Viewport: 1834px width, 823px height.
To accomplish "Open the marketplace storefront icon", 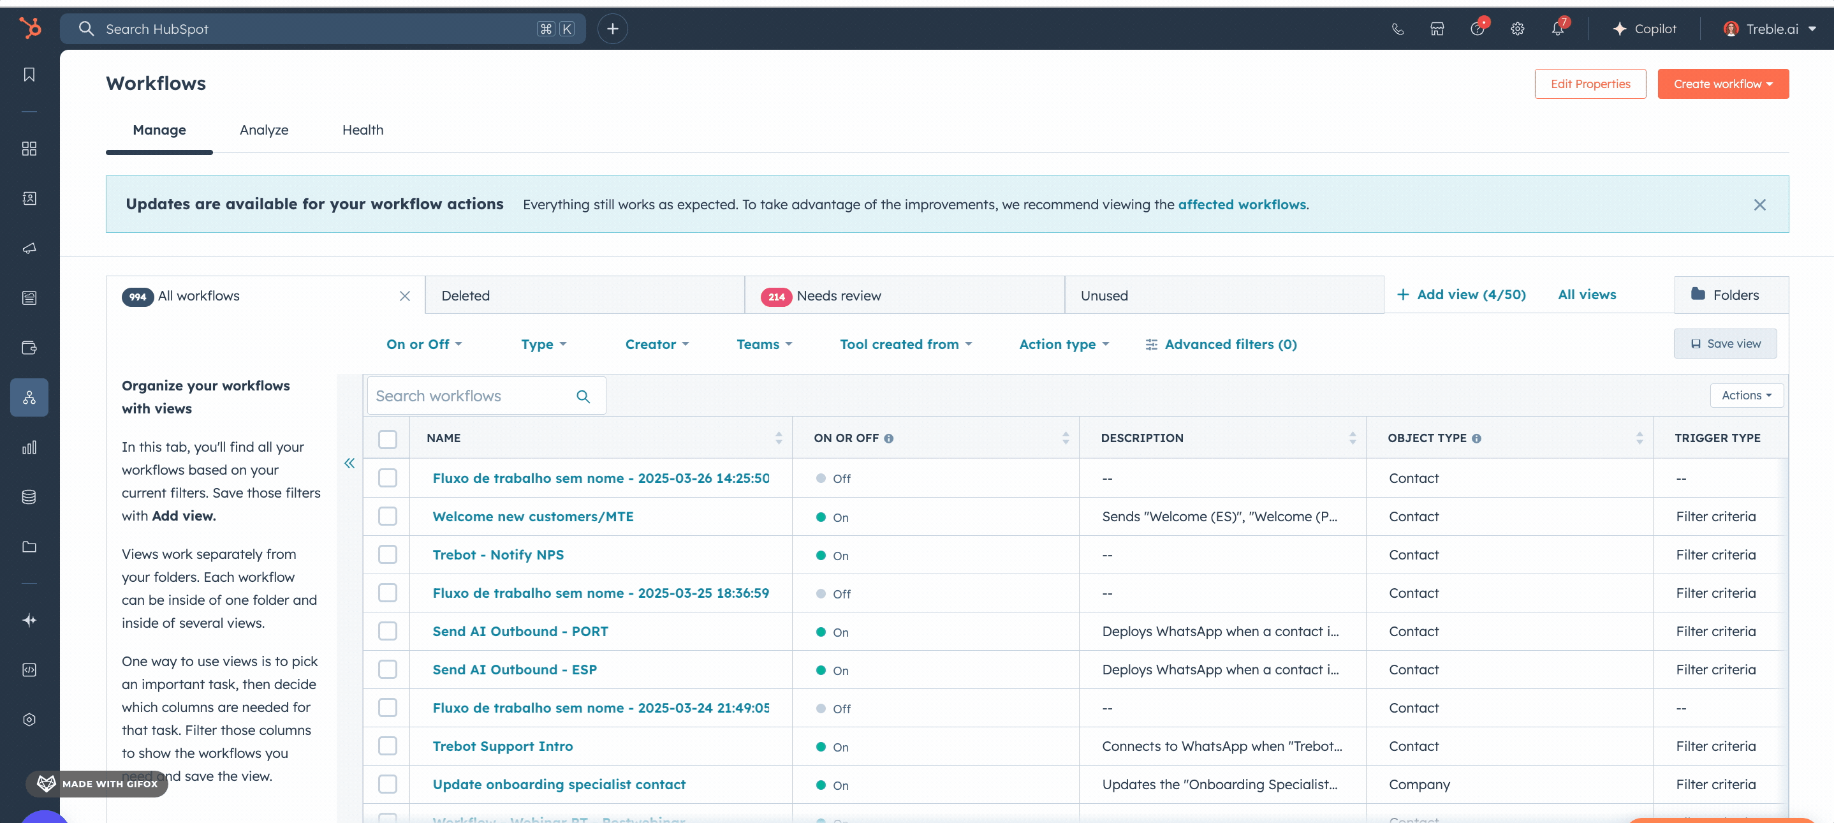I will [1437, 29].
